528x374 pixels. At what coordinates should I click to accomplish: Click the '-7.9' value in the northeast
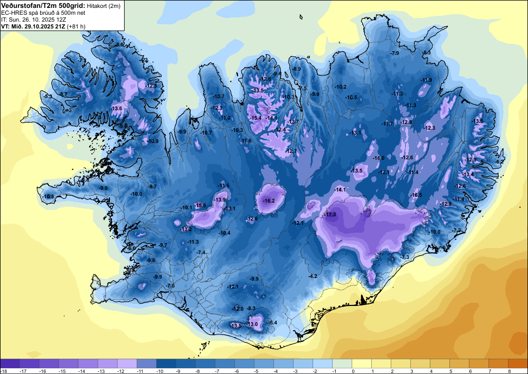tap(394, 53)
